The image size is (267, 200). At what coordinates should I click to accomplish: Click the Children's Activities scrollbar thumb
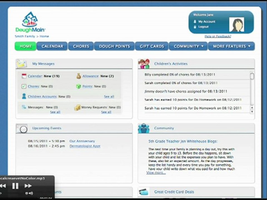(x=252, y=76)
